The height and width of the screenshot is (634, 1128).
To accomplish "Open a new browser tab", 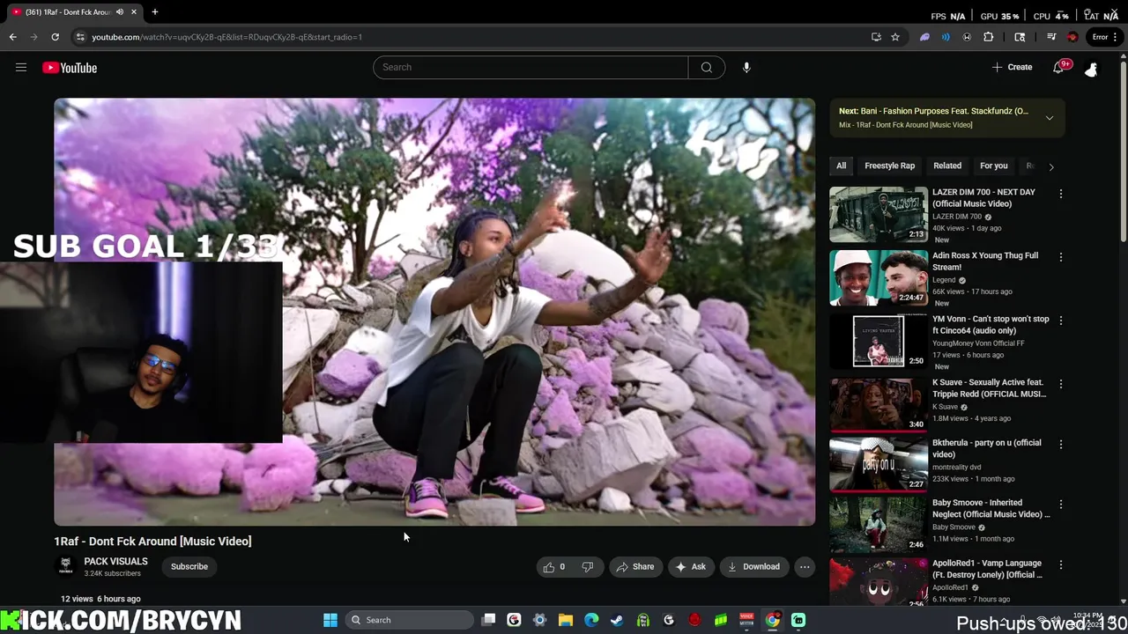I will 154,11.
